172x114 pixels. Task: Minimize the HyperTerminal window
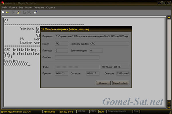click(x=159, y=3)
